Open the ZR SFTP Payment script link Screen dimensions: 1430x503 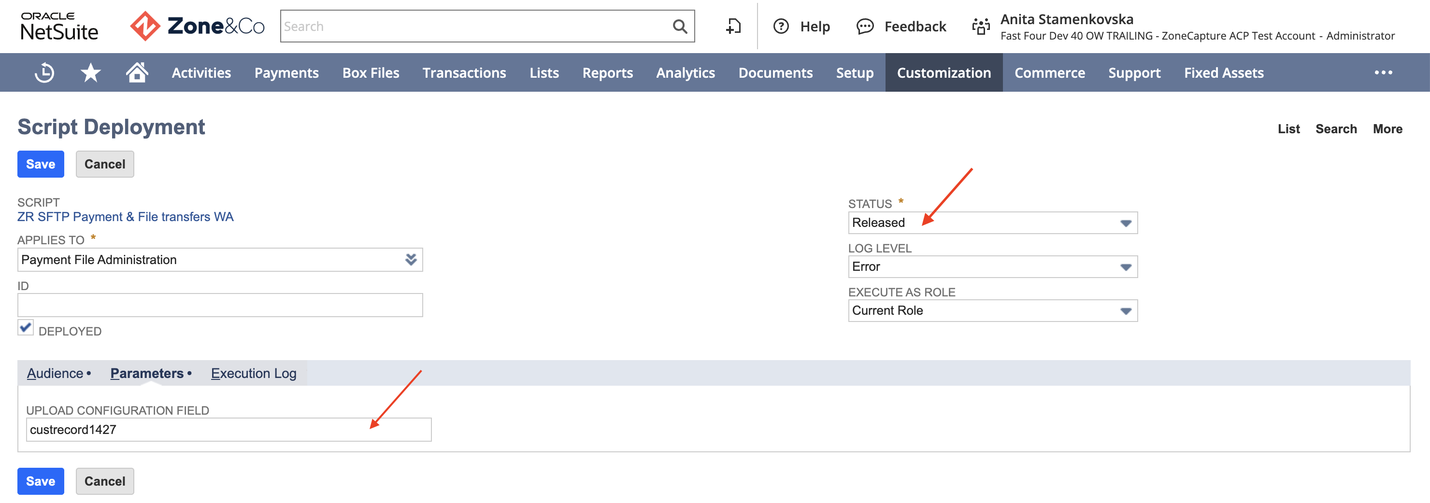pos(126,217)
